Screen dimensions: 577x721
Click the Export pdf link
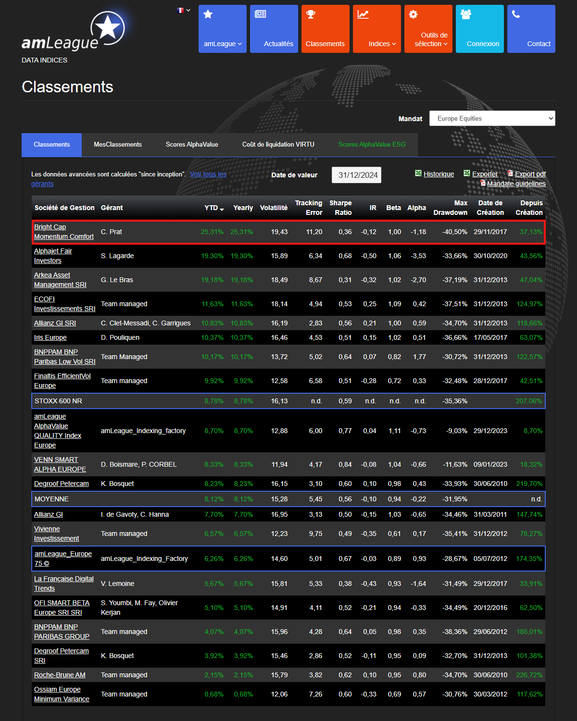530,174
